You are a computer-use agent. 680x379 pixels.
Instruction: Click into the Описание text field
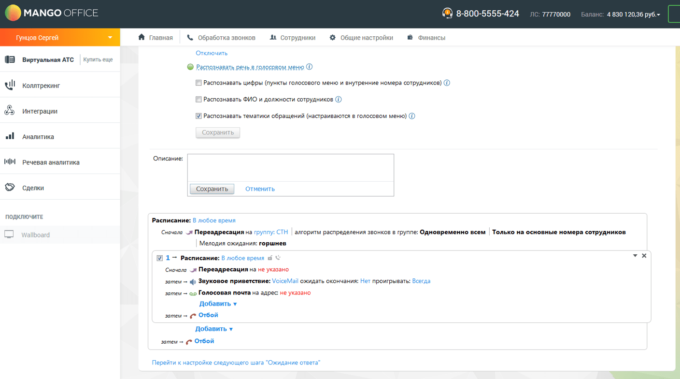[x=290, y=168]
